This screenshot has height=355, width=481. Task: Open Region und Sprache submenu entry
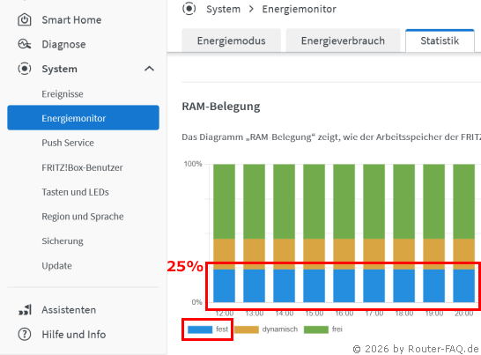coord(83,217)
